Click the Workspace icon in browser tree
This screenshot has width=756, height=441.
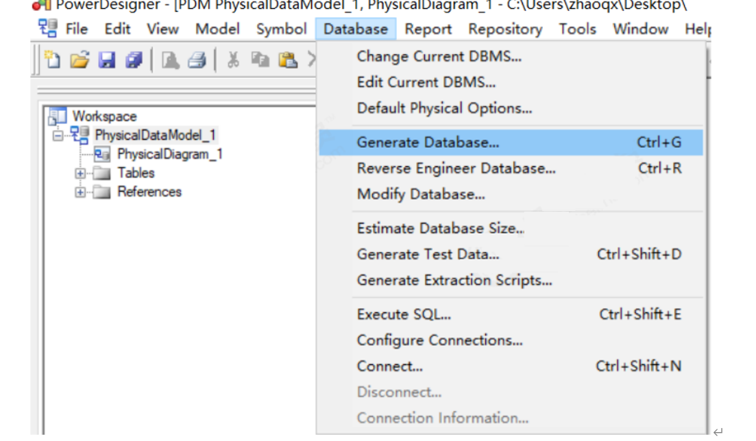58,116
